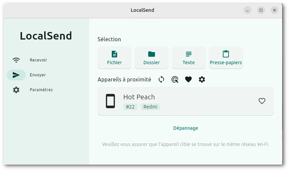
Task: Click the Wi-Fi network hint text
Action: (186, 144)
